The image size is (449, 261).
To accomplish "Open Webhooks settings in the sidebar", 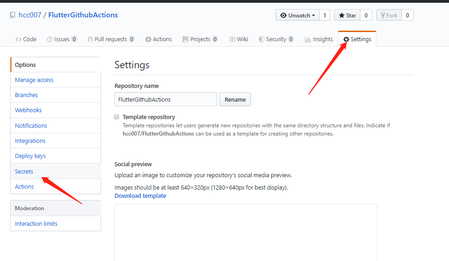I will [28, 110].
